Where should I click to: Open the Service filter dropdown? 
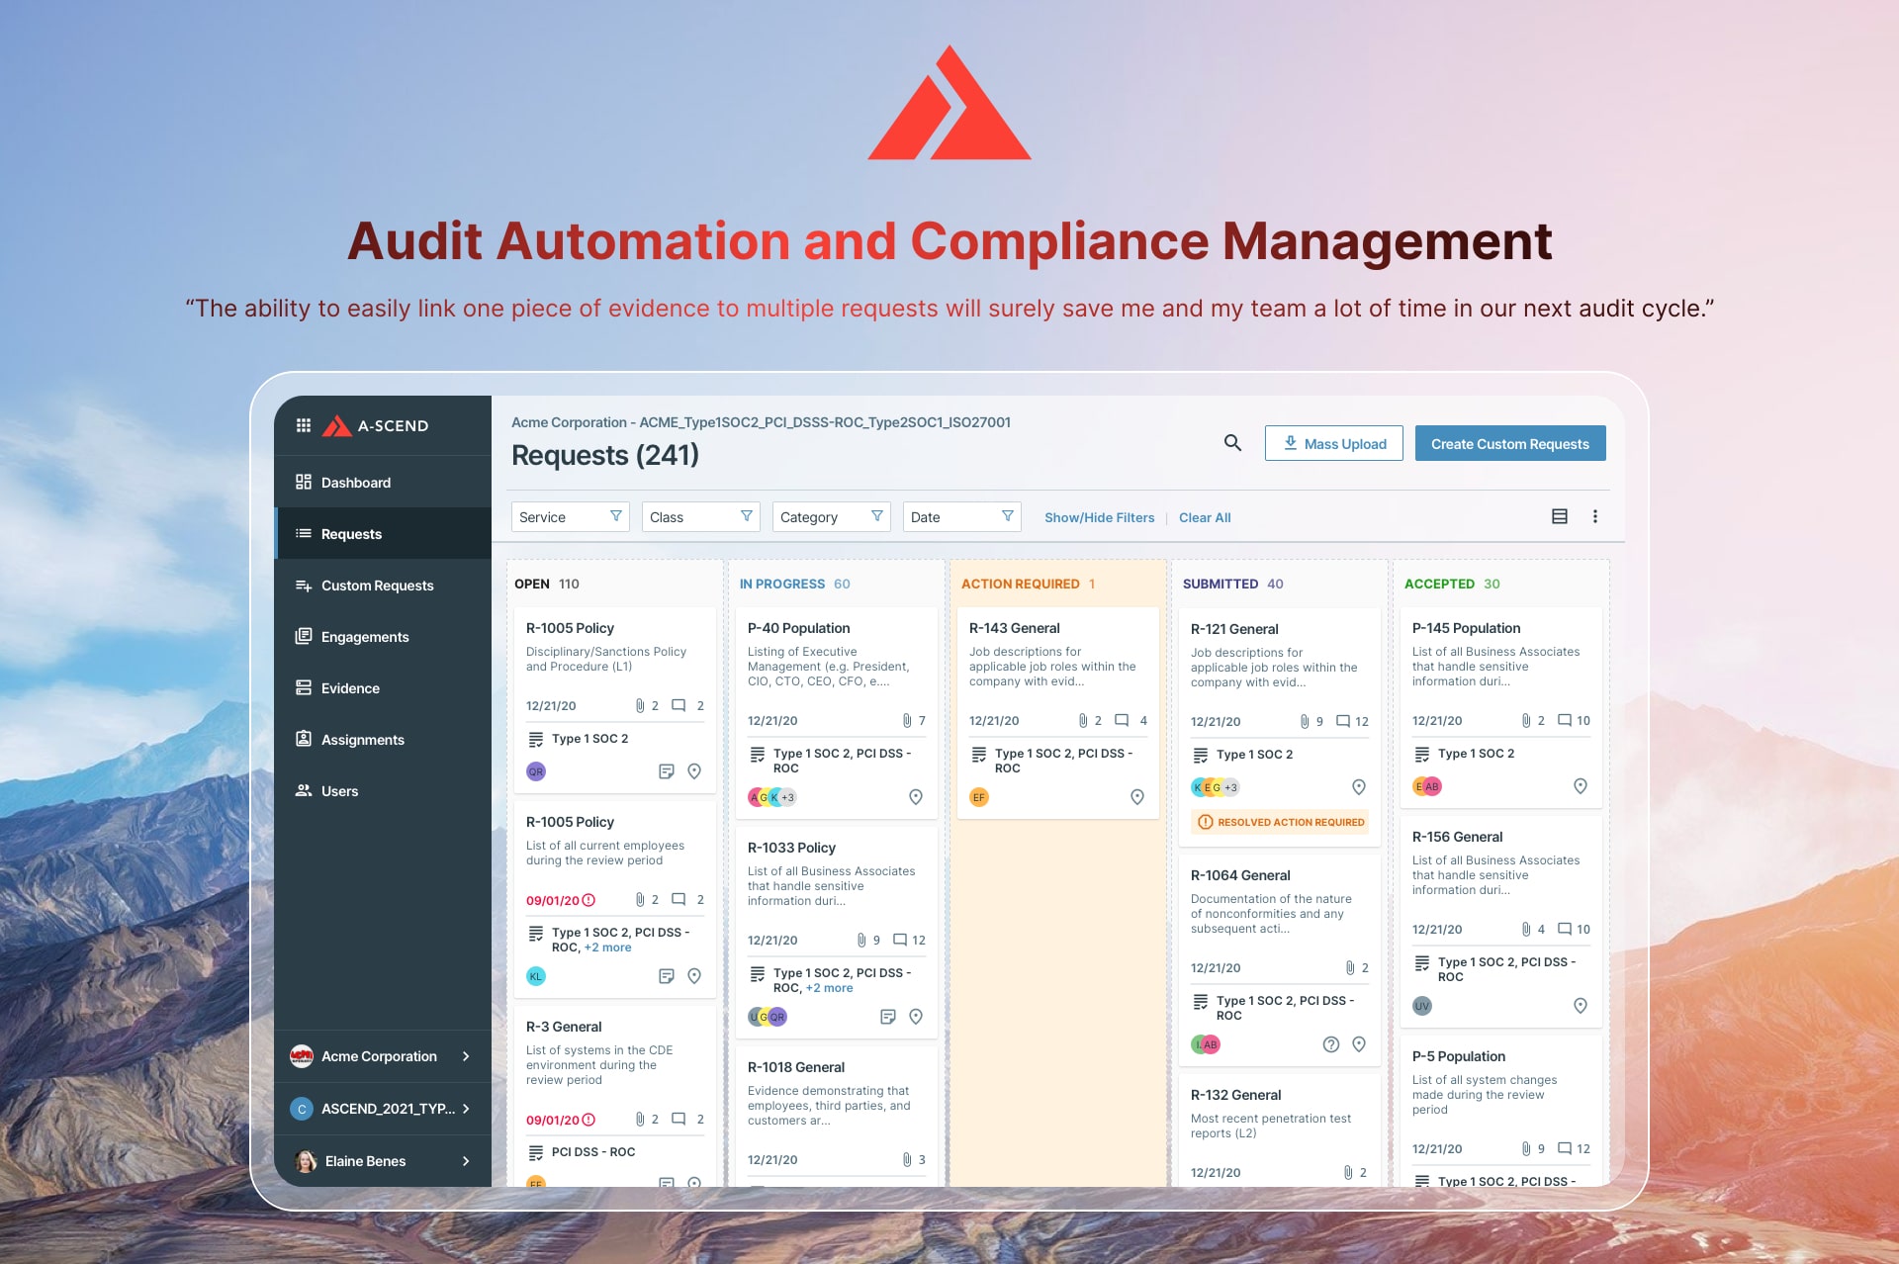click(x=570, y=517)
